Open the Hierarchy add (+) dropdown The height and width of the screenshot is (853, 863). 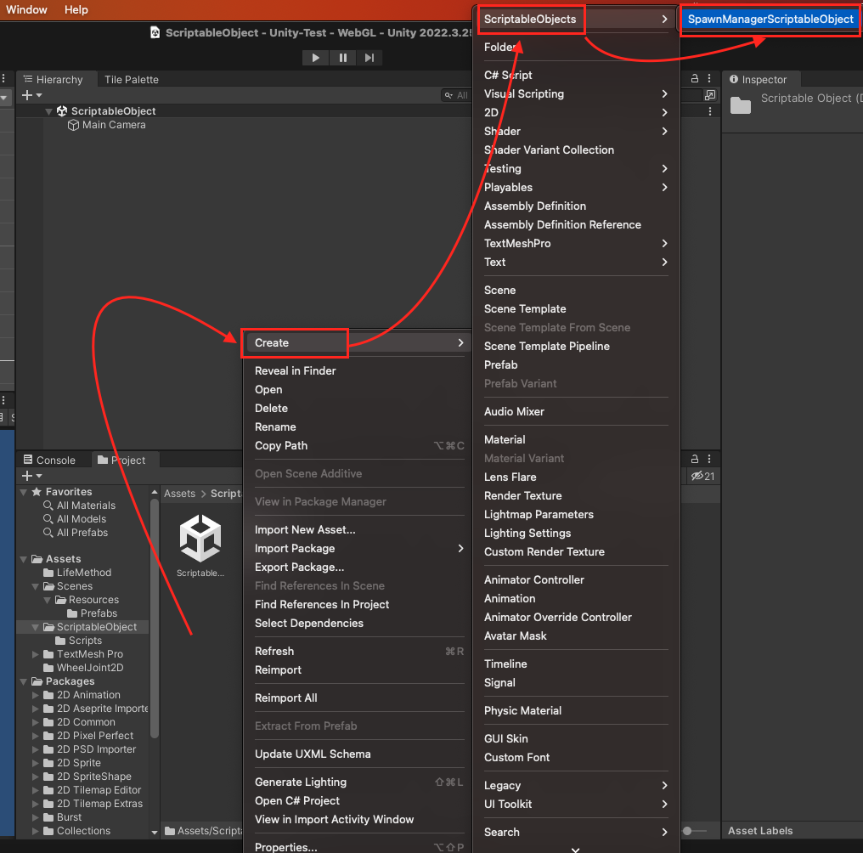click(31, 95)
